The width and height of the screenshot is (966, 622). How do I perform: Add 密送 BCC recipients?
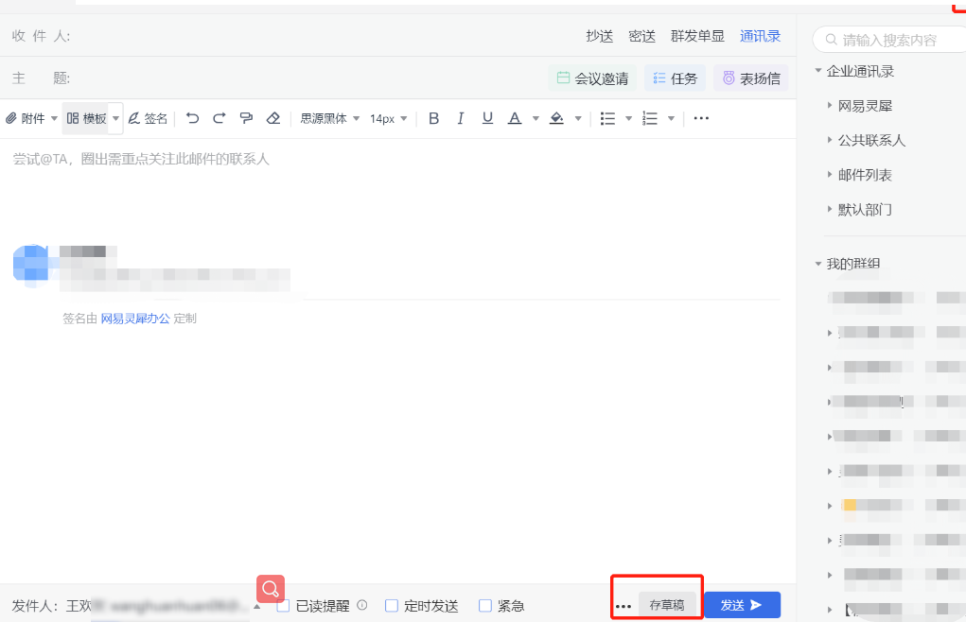point(641,36)
